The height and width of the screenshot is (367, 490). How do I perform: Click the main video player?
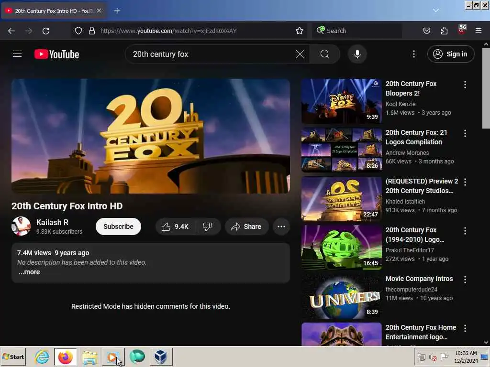pyautogui.click(x=151, y=136)
